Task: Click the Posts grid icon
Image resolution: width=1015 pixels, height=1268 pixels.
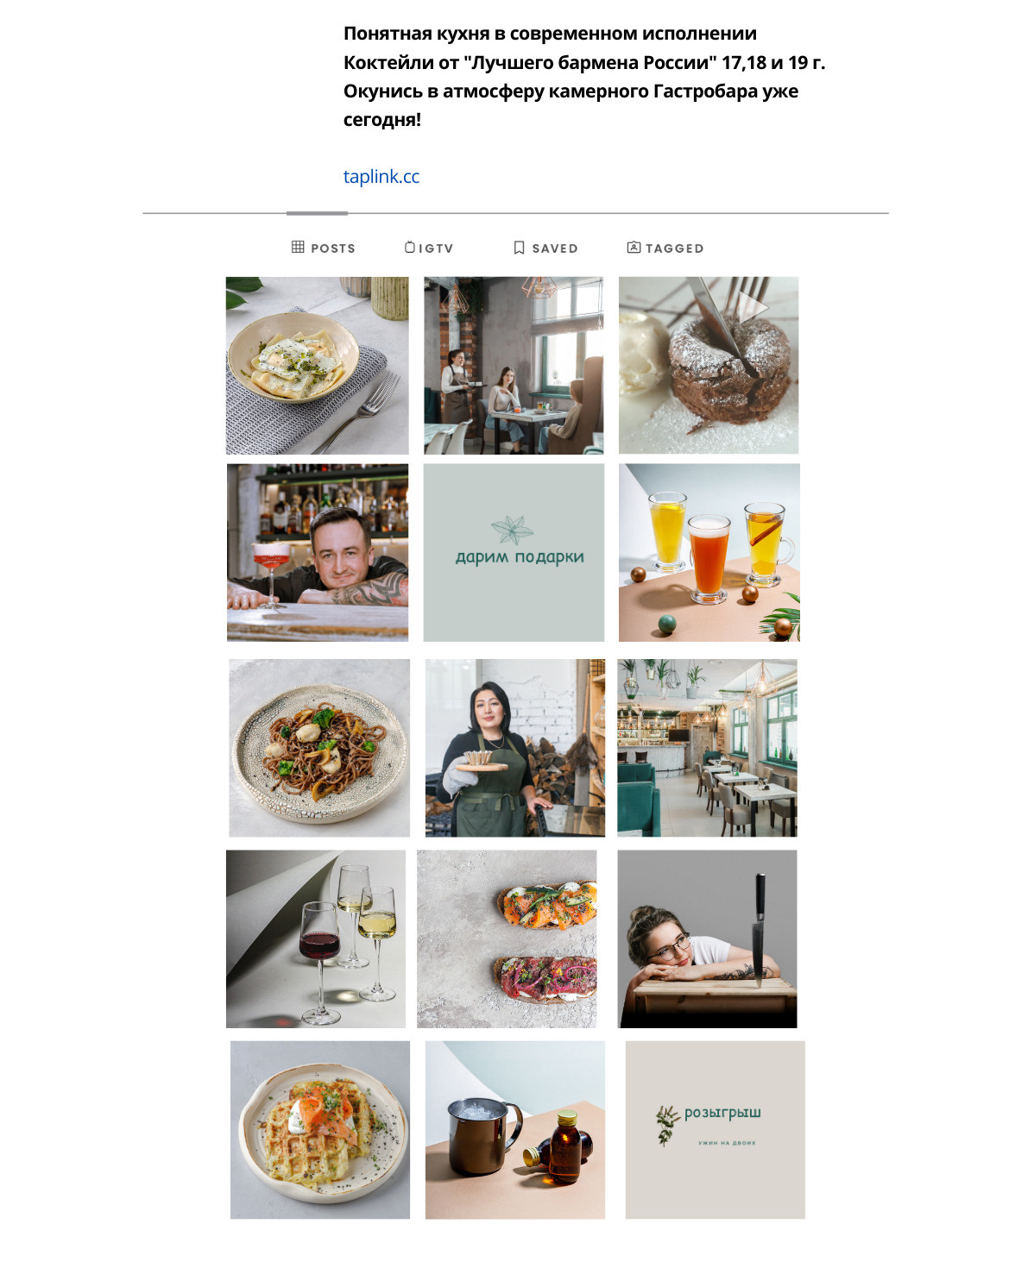Action: (298, 247)
